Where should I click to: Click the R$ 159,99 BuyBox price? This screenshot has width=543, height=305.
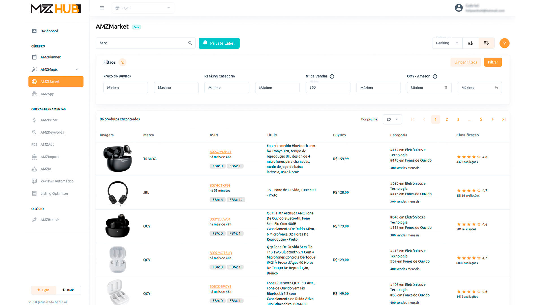[341, 159]
